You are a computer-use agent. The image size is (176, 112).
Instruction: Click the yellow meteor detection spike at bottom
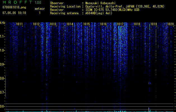[149, 110]
